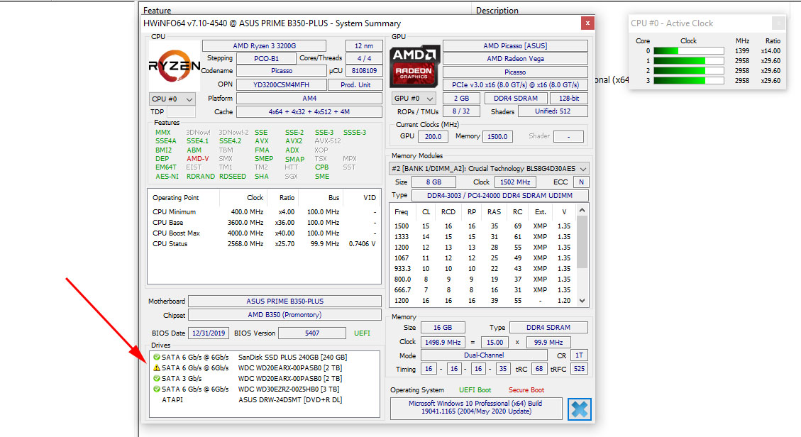Click the tRFC 525 value
The image size is (801, 437).
tap(580, 369)
